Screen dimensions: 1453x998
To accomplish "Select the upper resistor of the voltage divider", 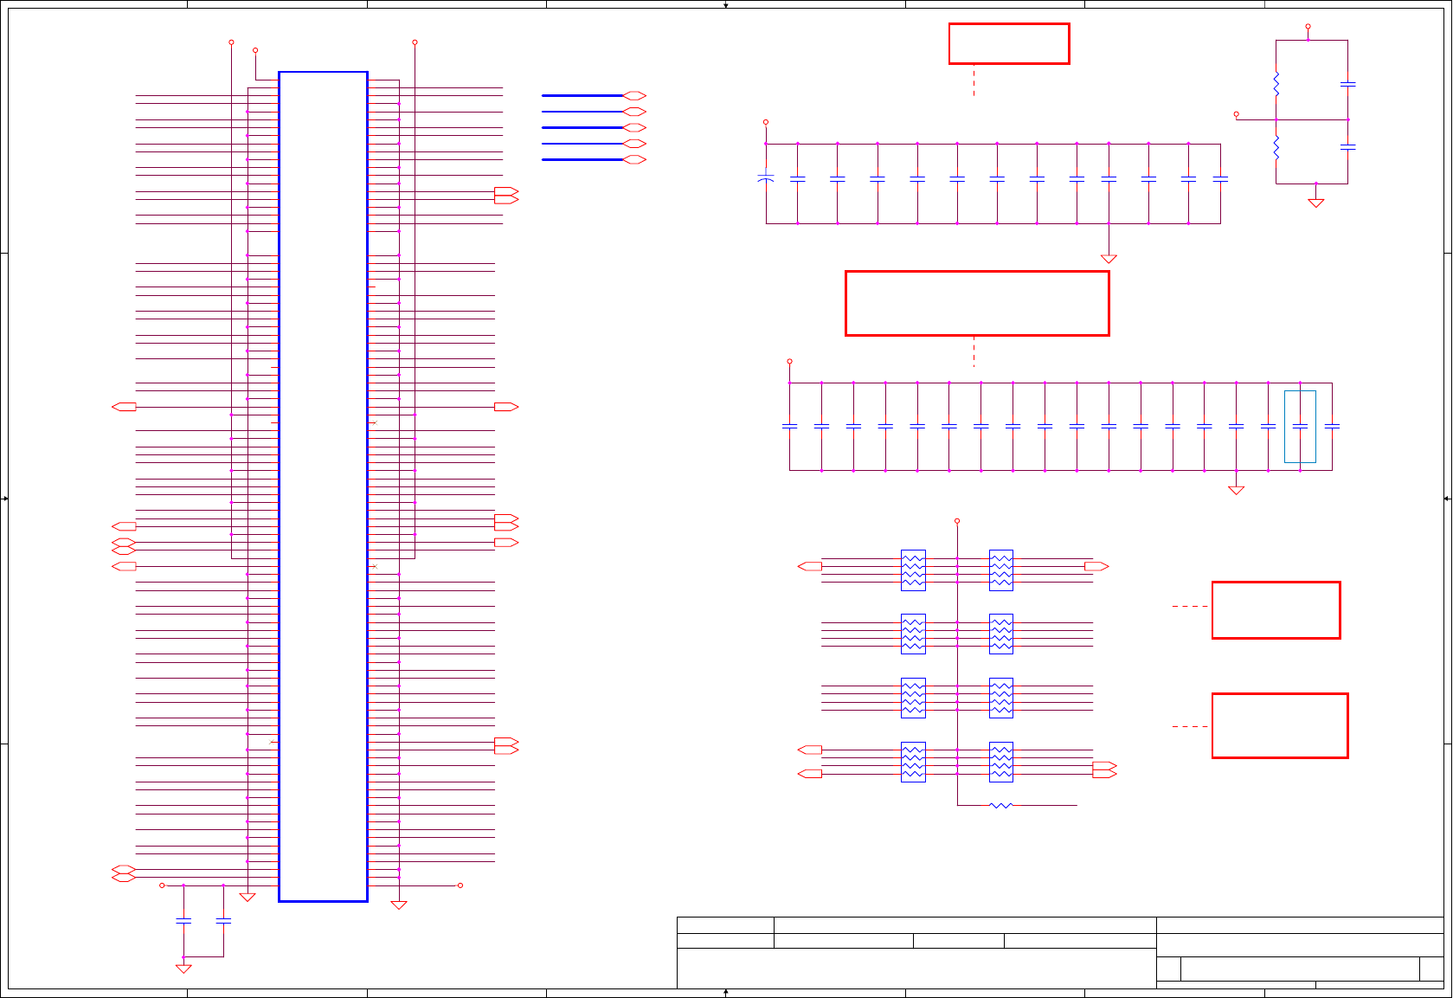I will pyautogui.click(x=1276, y=84).
